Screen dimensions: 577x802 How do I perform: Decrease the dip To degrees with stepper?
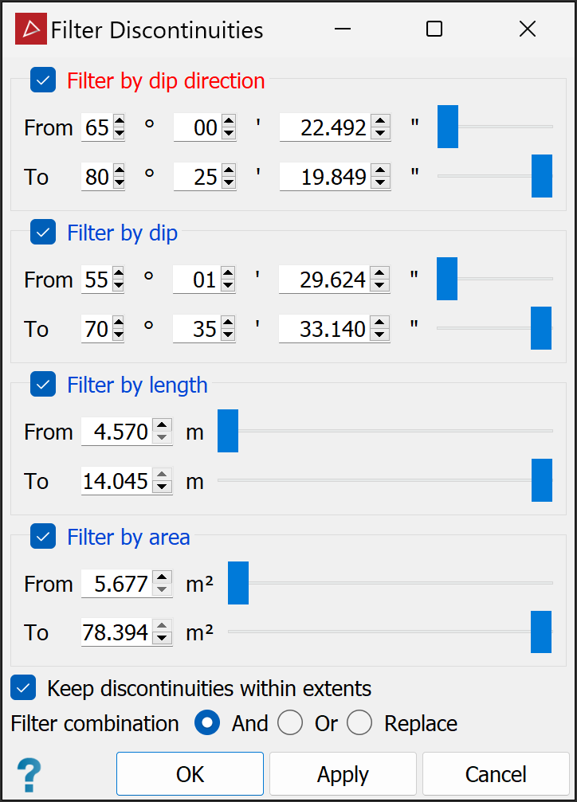(119, 334)
